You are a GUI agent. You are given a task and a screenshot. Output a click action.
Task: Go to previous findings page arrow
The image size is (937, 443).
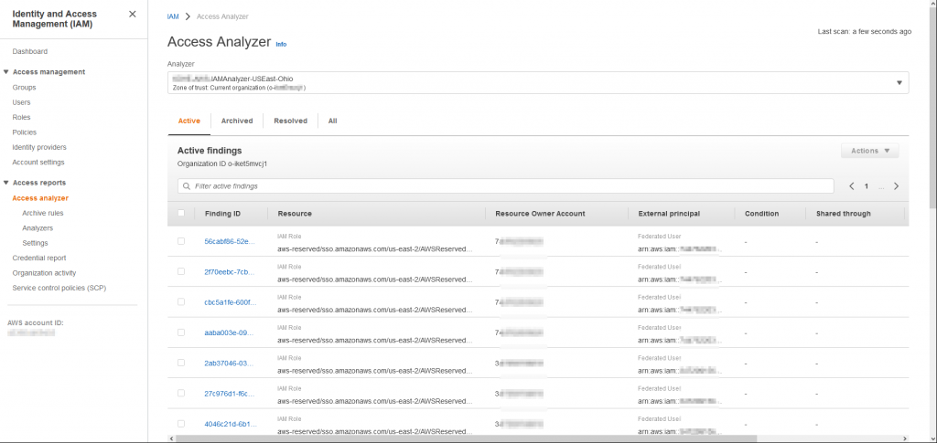point(852,186)
